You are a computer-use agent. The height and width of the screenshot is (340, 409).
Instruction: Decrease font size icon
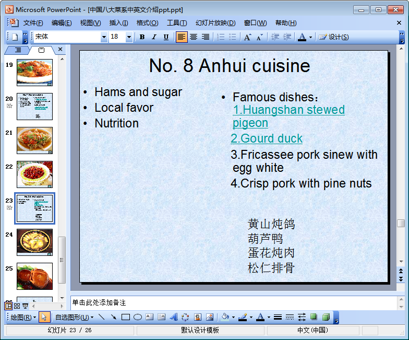[260, 37]
